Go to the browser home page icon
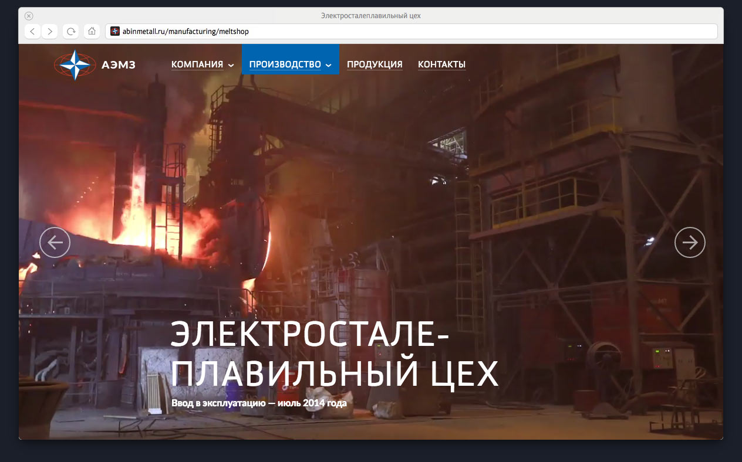The image size is (742, 462). (x=92, y=32)
